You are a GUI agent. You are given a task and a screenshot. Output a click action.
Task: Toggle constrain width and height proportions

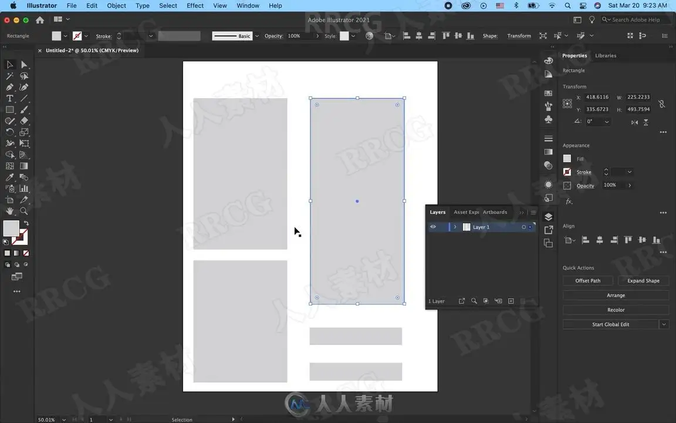pos(662,103)
